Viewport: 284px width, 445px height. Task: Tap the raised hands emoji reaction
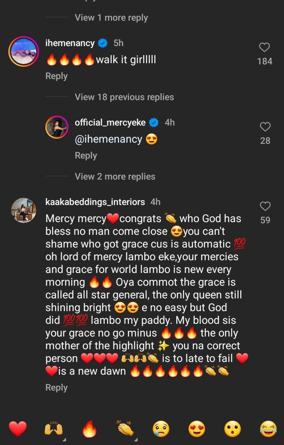click(54, 429)
